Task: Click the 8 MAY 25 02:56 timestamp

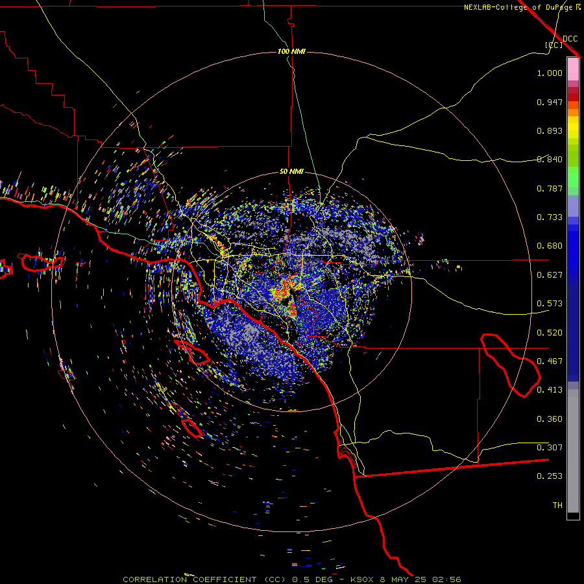Action: 420,579
